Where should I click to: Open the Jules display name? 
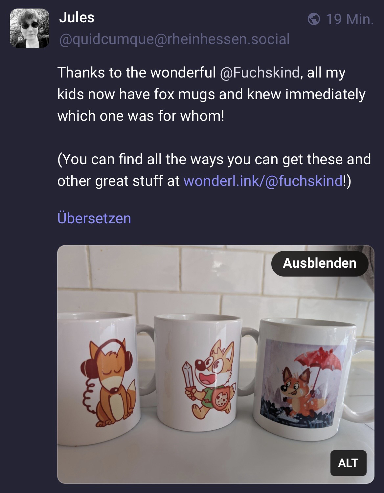pyautogui.click(x=77, y=17)
